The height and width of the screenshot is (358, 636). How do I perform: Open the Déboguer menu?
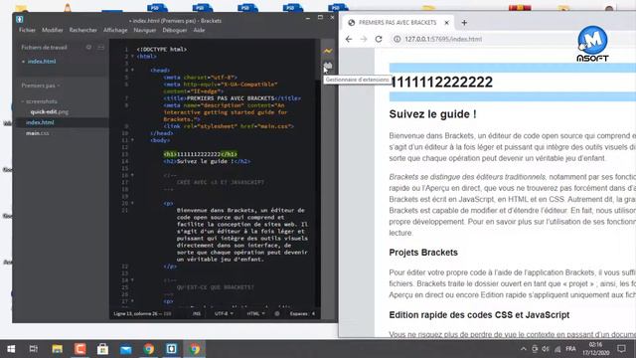[175, 30]
